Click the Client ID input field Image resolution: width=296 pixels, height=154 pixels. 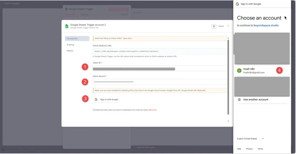(160, 68)
